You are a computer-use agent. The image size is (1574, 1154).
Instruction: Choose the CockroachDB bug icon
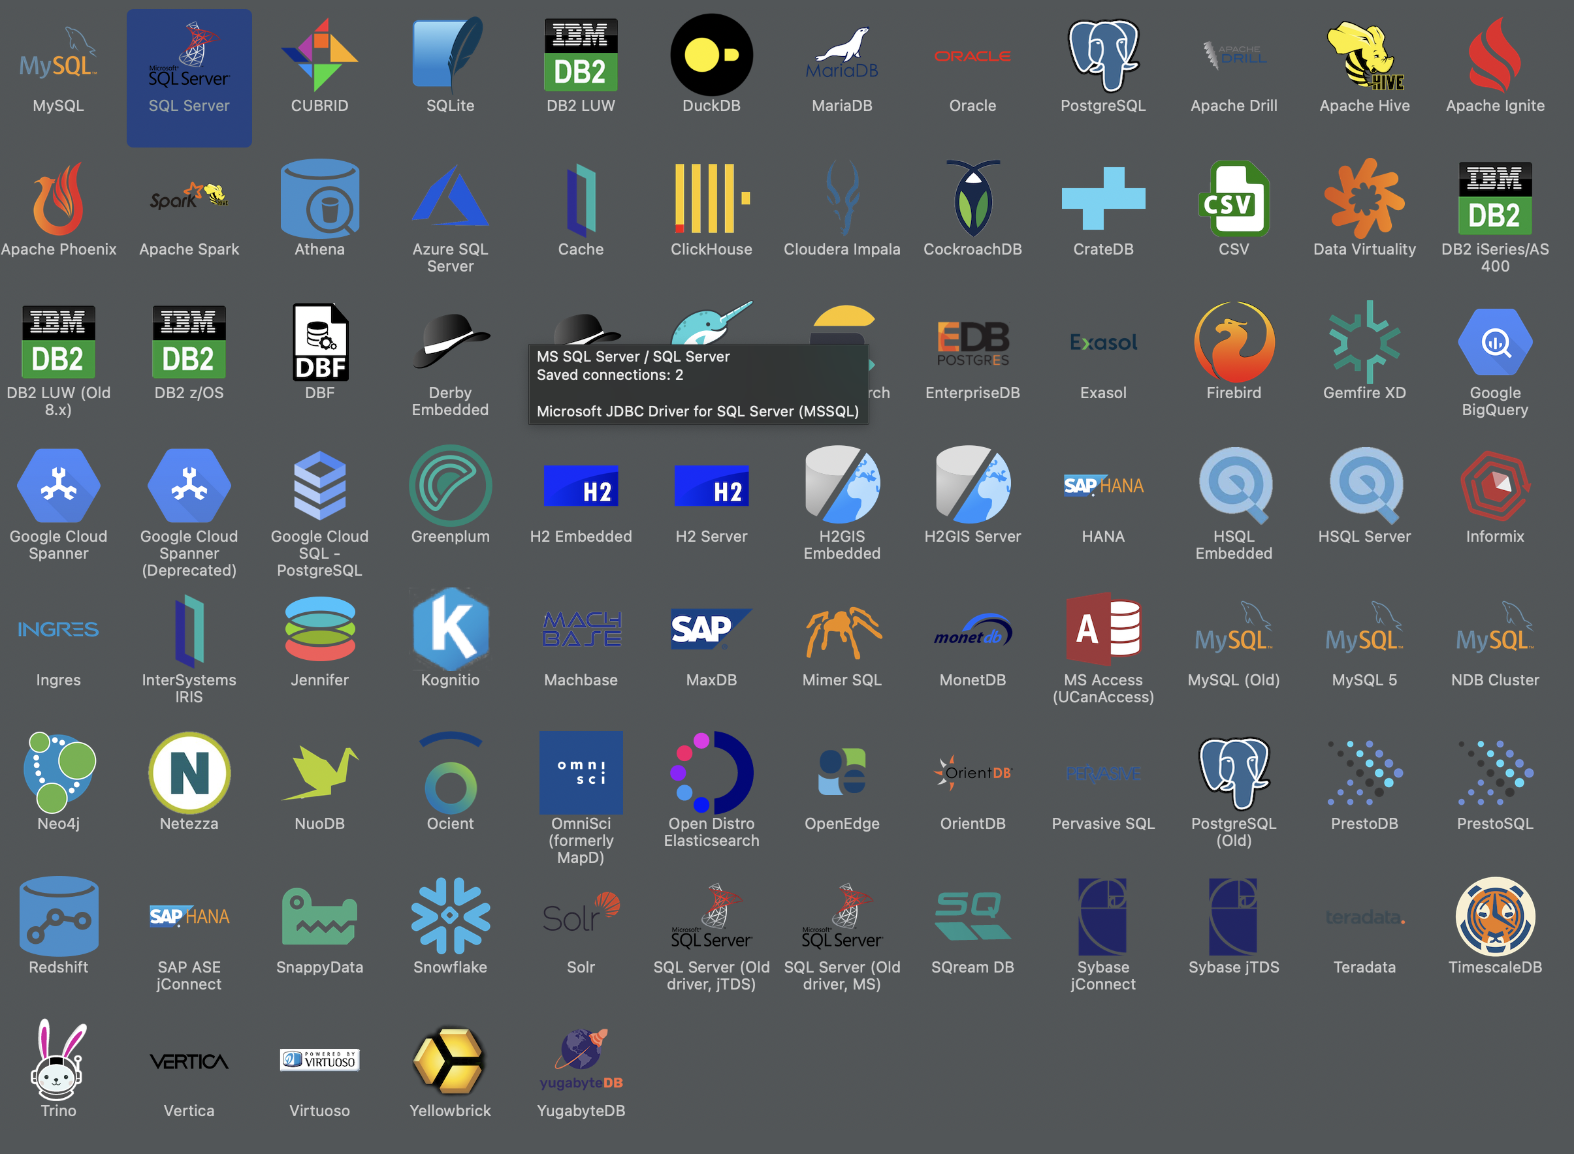[972, 198]
